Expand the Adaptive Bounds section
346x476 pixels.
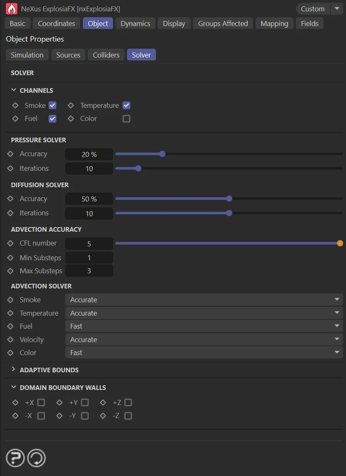[x=13, y=370]
